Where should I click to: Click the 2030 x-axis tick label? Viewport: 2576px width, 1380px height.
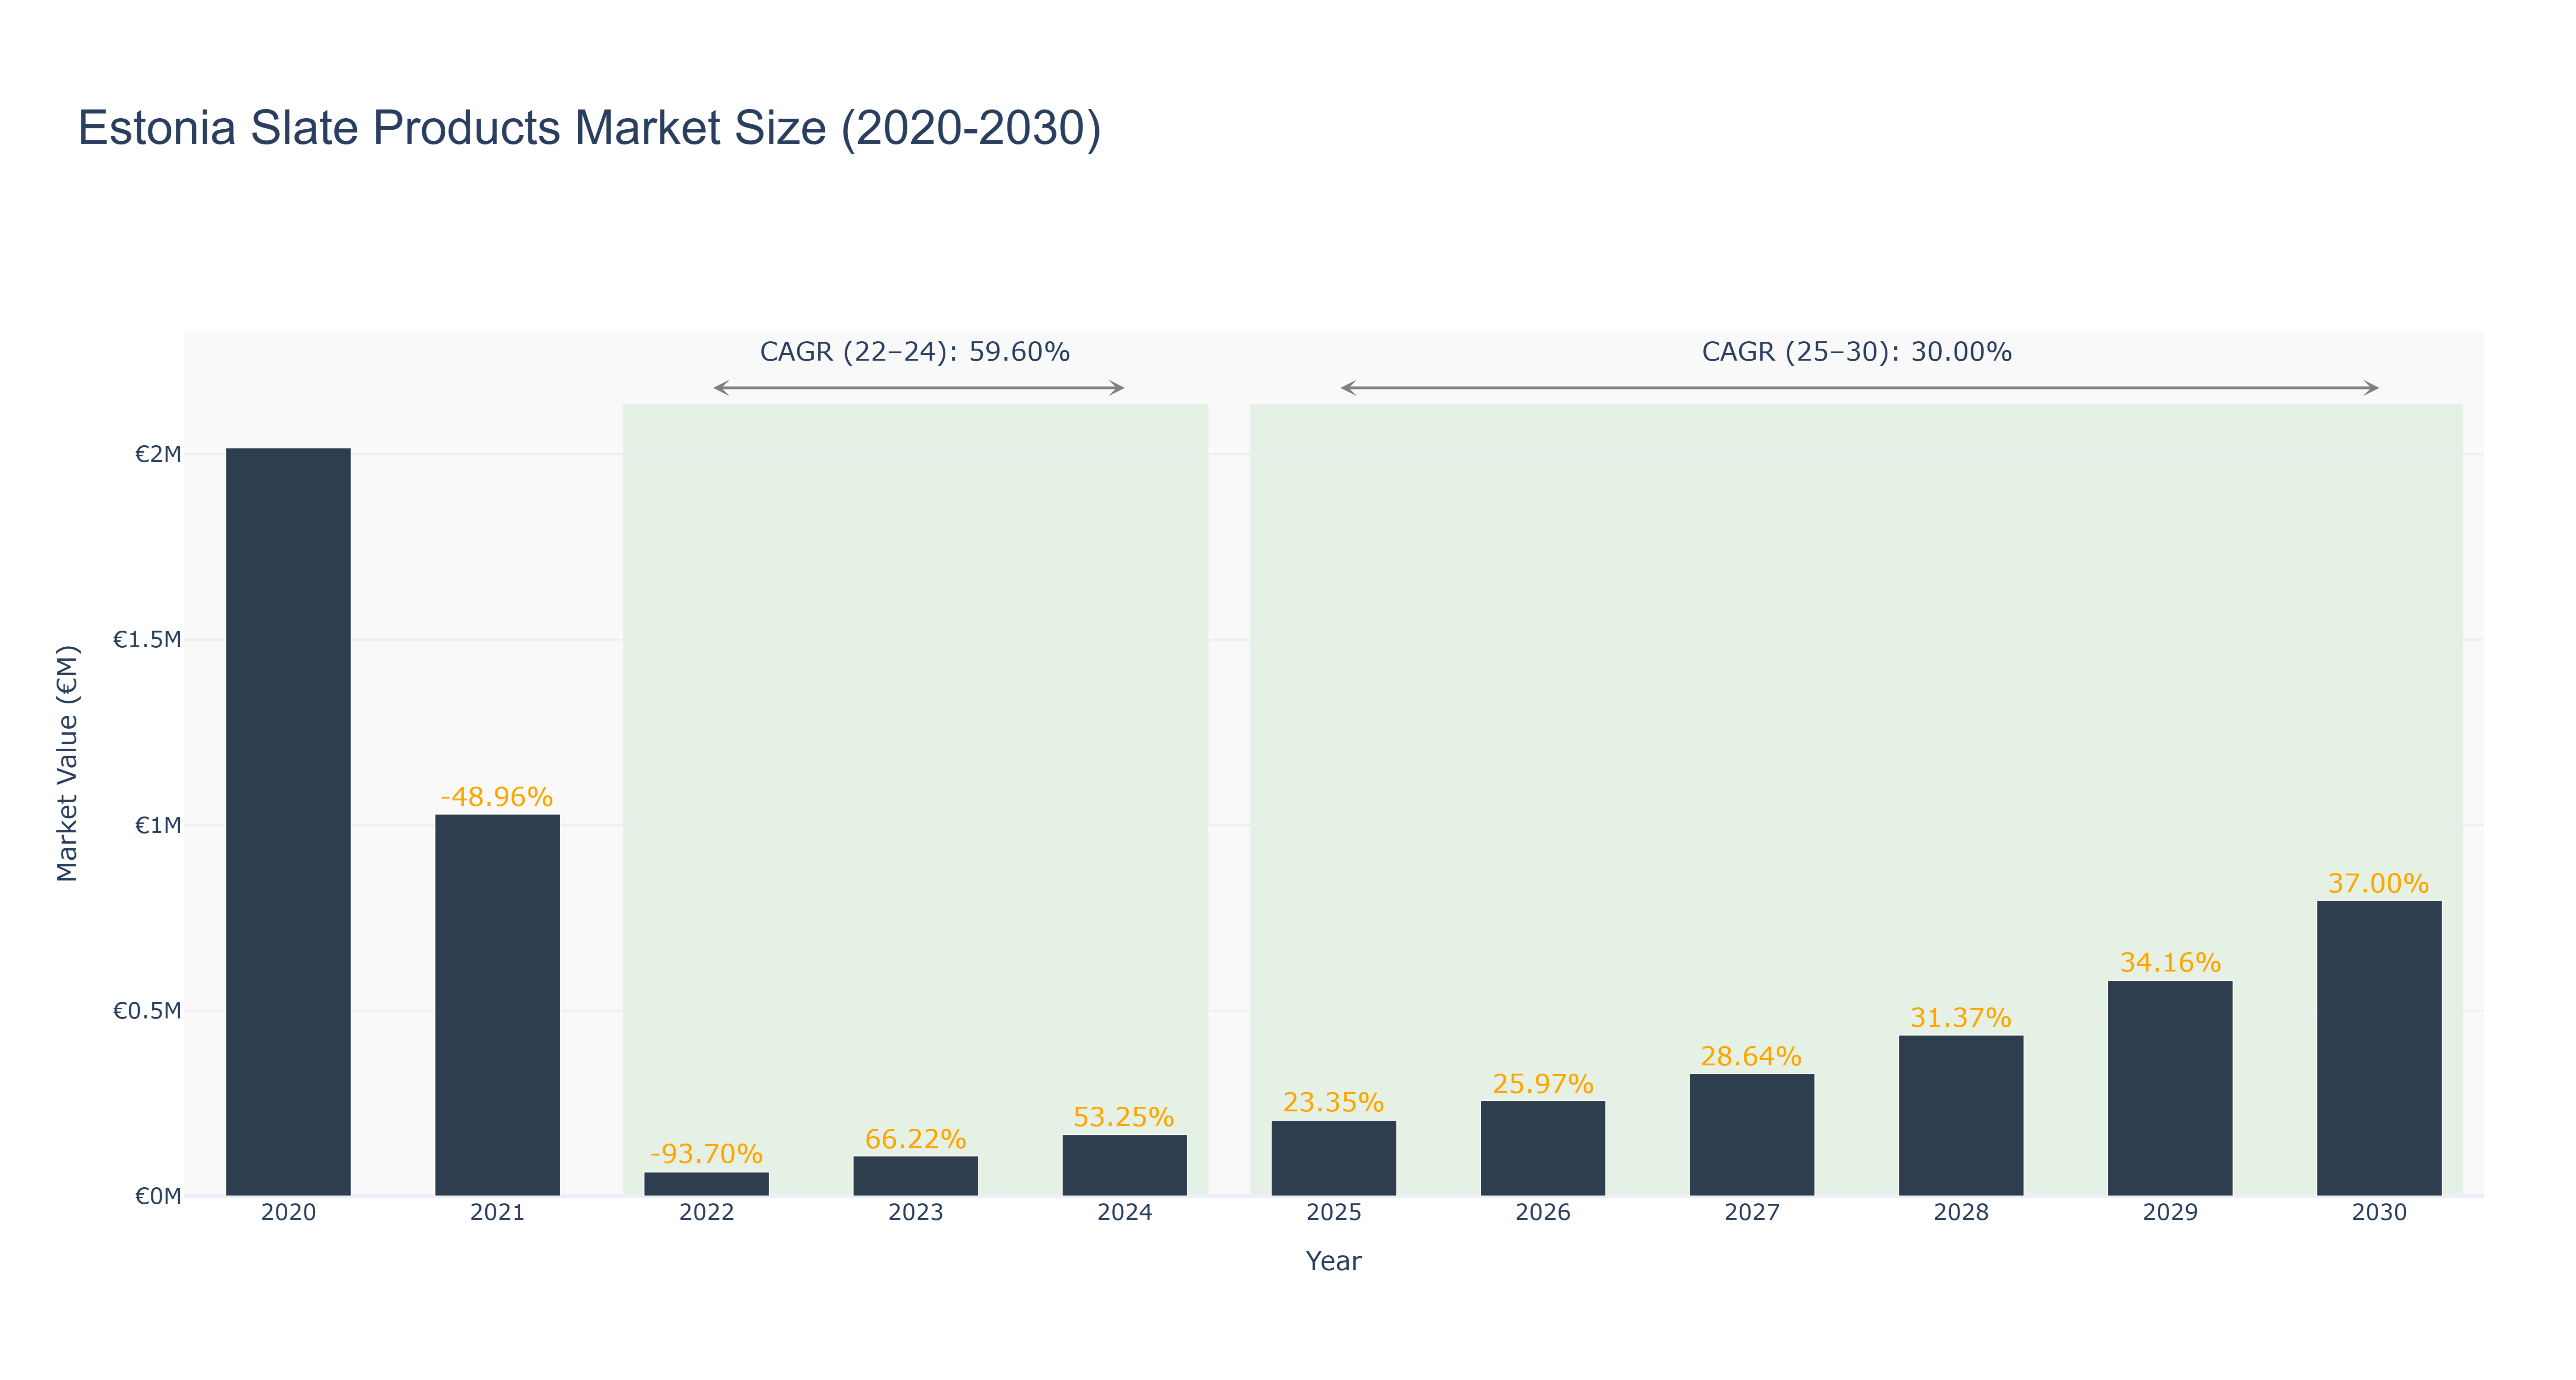[x=2378, y=1213]
